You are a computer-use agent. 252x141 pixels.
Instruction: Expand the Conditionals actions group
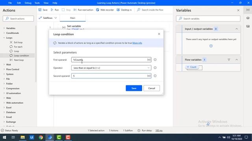click(13, 33)
